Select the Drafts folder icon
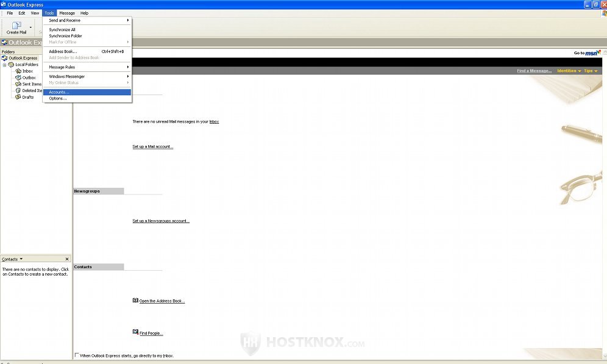The height and width of the screenshot is (364, 607). 18,97
